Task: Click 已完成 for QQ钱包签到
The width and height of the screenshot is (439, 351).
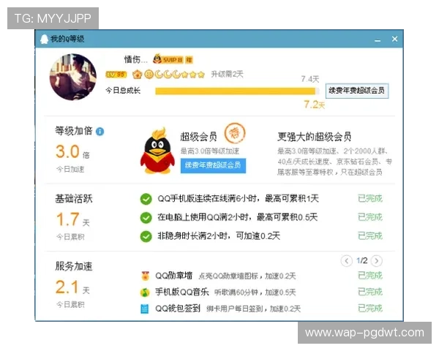Action: pyautogui.click(x=370, y=308)
